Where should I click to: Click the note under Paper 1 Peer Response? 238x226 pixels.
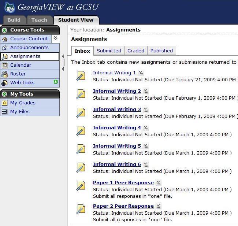(x=133, y=196)
